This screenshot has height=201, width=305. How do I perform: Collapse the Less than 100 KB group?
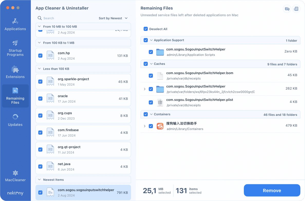point(39,69)
